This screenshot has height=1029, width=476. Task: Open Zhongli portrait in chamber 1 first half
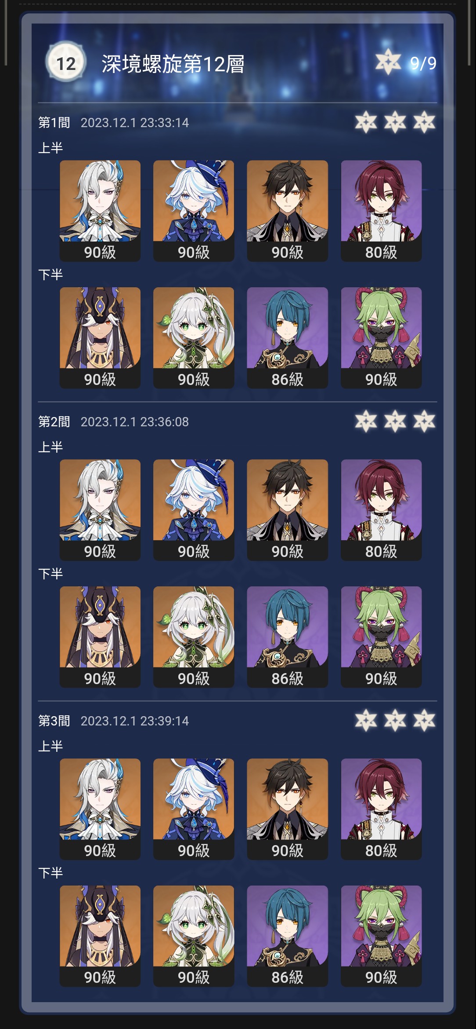pyautogui.click(x=288, y=211)
